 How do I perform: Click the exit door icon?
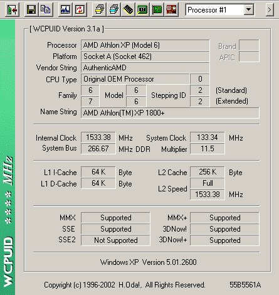pyautogui.click(x=12, y=9)
